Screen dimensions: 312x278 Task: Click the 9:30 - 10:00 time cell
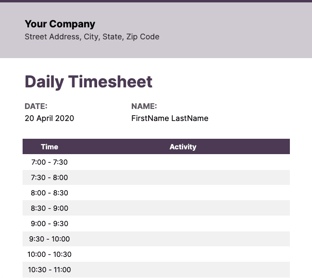pyautogui.click(x=50, y=239)
